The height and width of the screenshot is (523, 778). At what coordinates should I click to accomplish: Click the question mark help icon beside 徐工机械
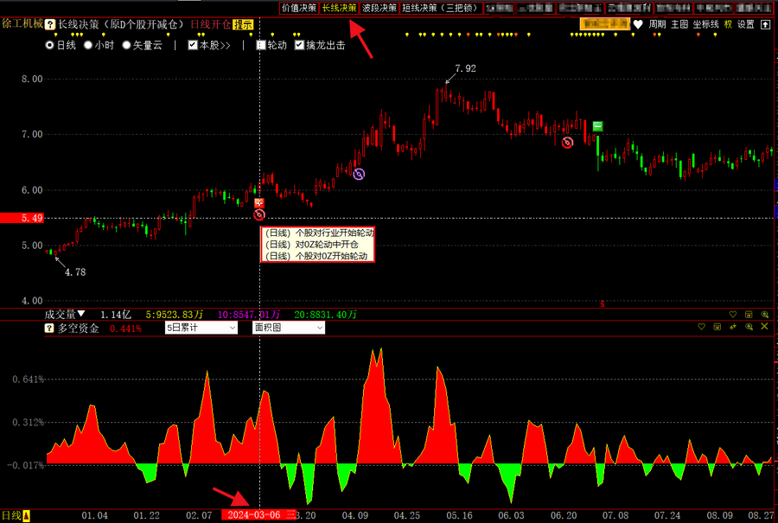(50, 25)
